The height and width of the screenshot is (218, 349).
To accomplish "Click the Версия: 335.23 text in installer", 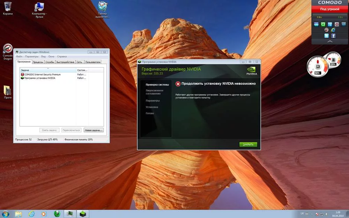I will pyautogui.click(x=152, y=73).
